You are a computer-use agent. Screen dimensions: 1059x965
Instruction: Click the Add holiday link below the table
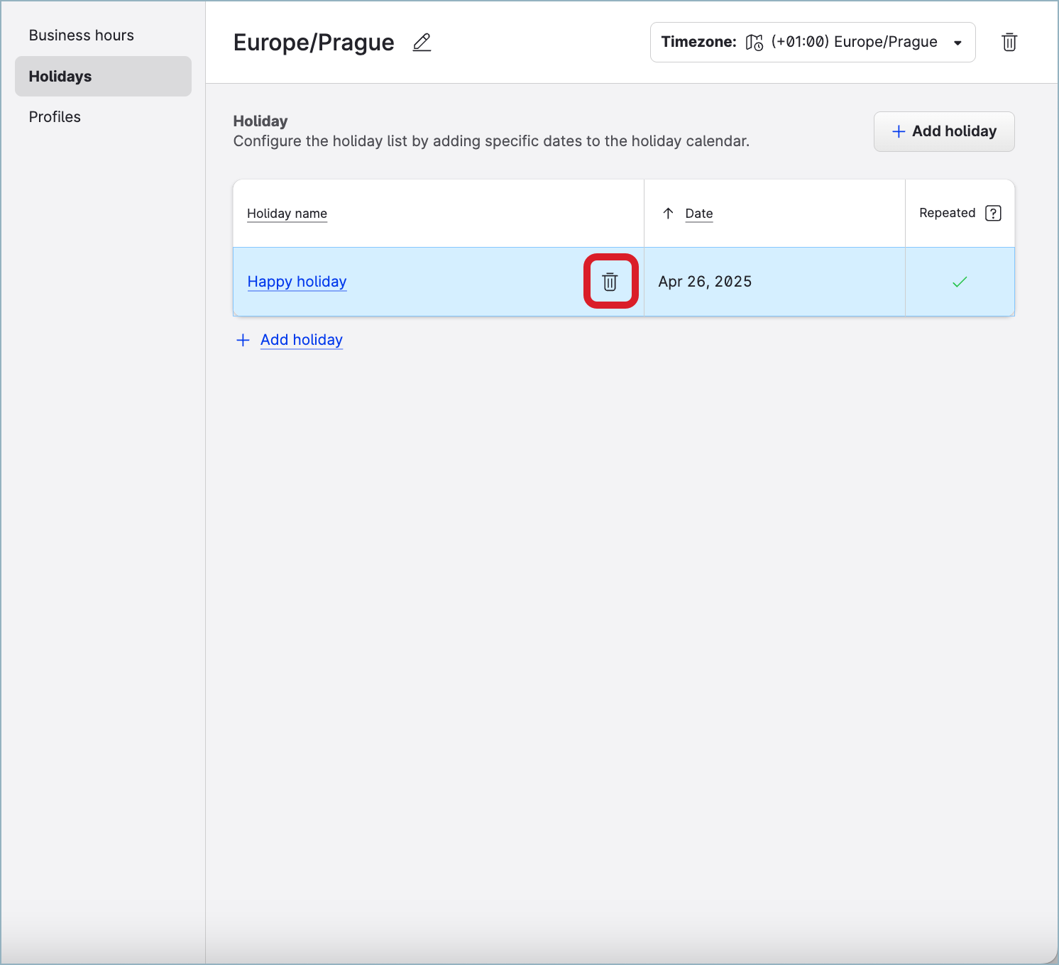pos(302,340)
